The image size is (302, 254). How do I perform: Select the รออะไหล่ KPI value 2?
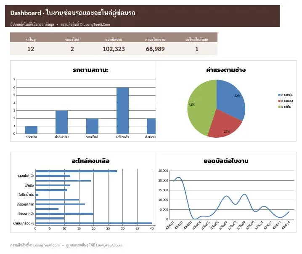coord(72,49)
